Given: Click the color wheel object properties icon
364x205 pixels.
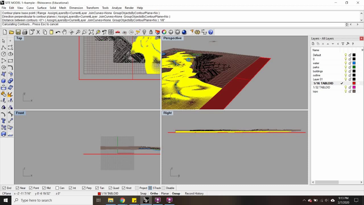Looking at the screenshot, I should [164, 32].
